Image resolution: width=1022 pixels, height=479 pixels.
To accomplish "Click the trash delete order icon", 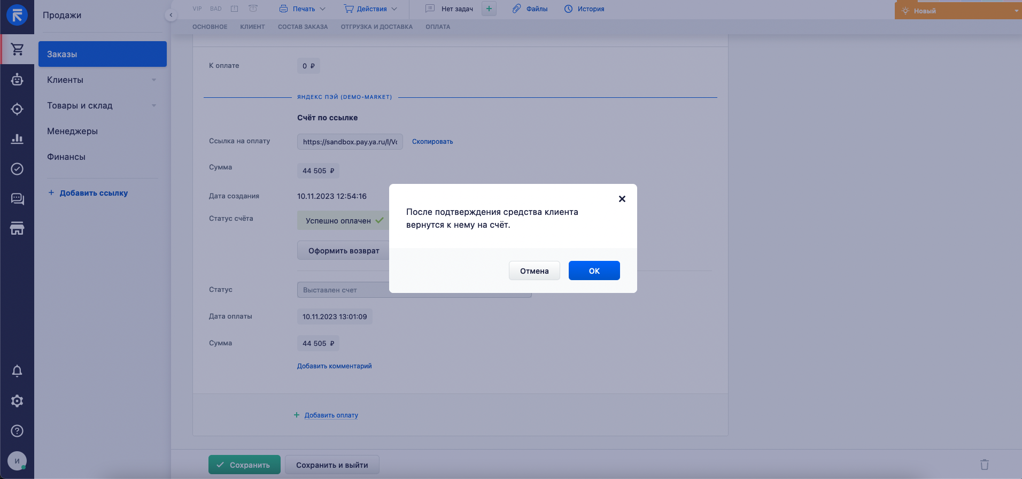I will tap(985, 465).
